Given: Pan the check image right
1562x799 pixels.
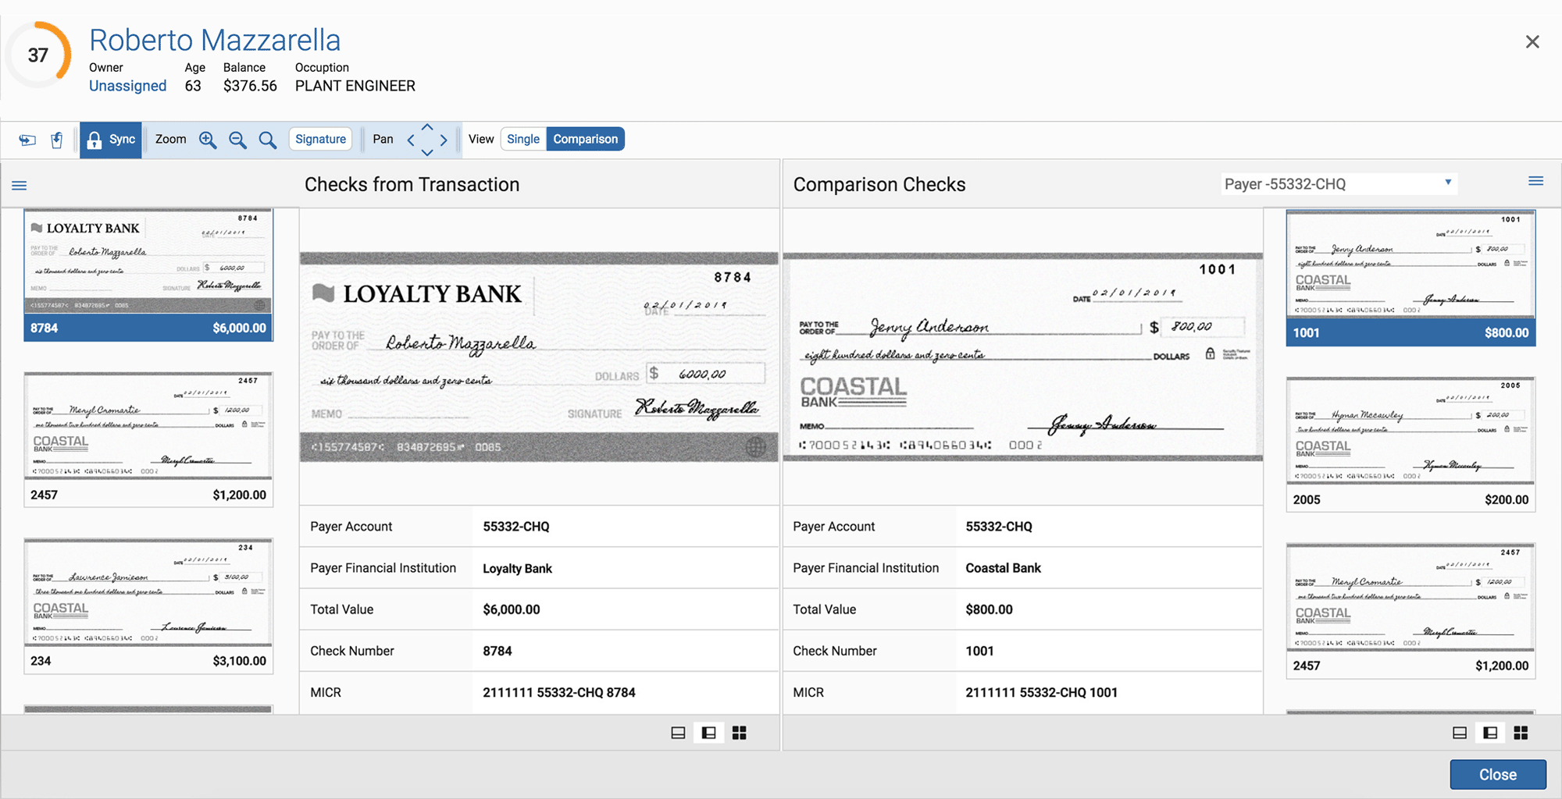Looking at the screenshot, I should 444,140.
